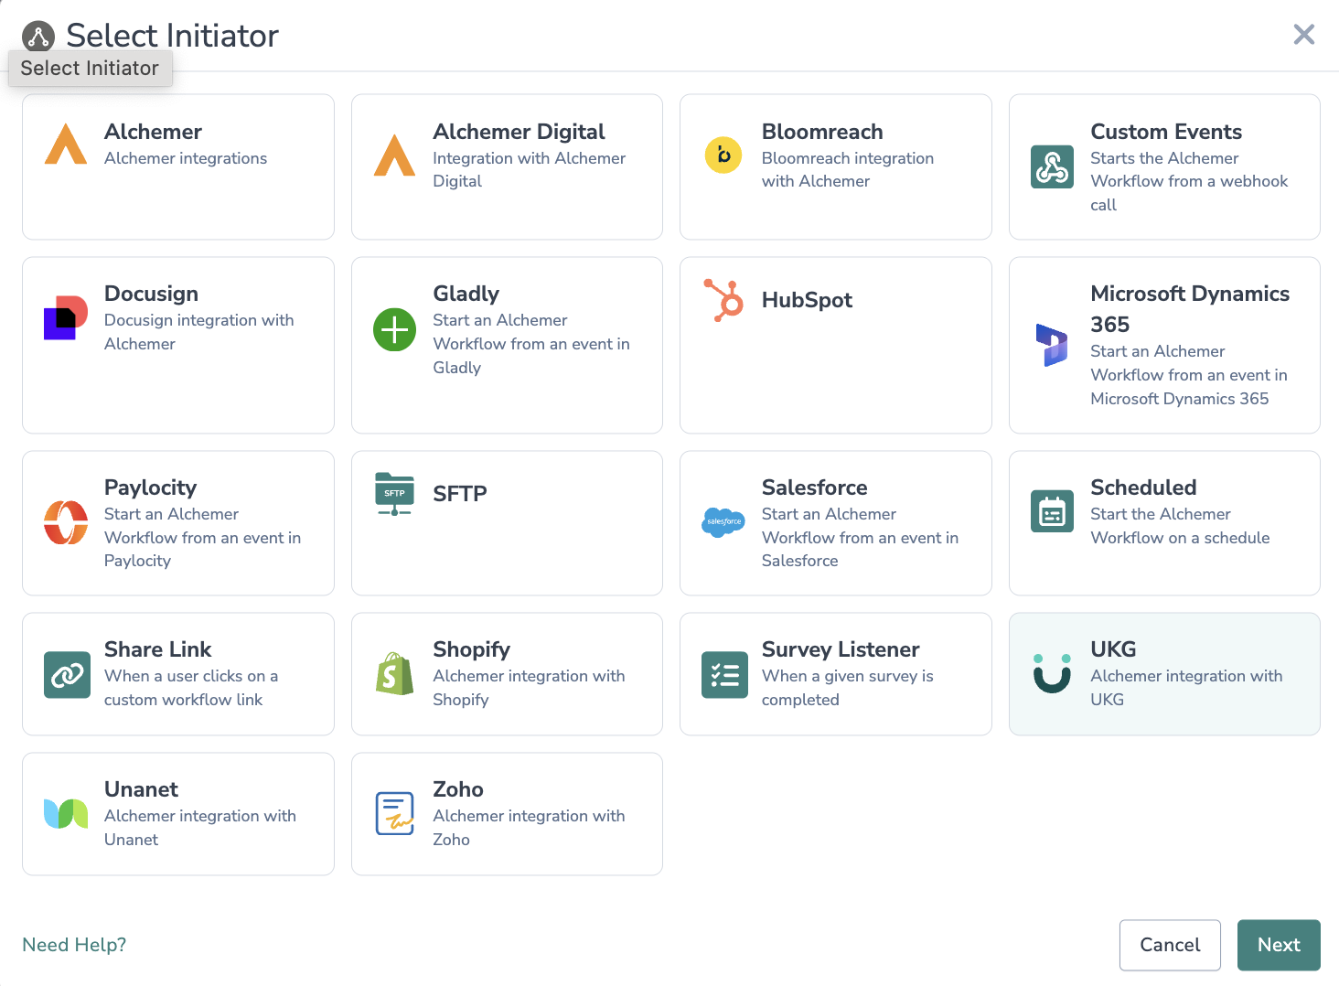Click the Microsoft Dynamics 365 logo icon
The height and width of the screenshot is (986, 1339).
point(1052,345)
